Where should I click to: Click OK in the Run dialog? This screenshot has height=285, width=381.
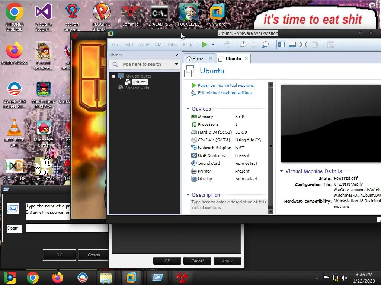[x=59, y=255]
